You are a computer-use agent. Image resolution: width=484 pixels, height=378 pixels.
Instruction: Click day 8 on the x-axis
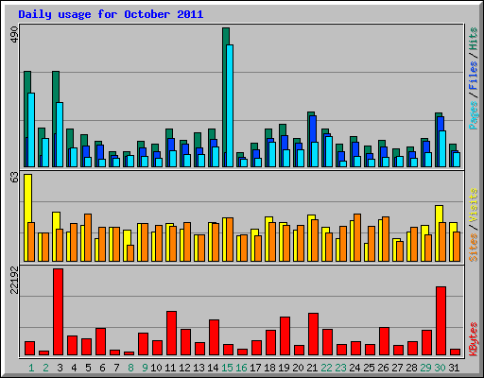[x=130, y=368]
